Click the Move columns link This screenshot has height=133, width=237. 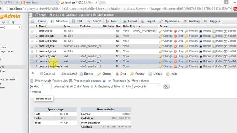click(x=140, y=81)
